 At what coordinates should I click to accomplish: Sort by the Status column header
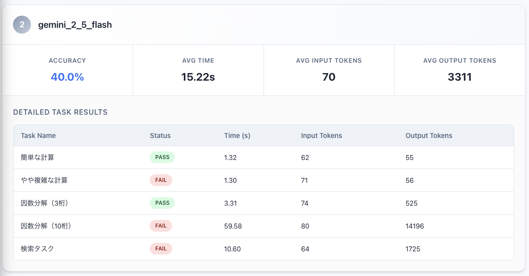point(160,135)
